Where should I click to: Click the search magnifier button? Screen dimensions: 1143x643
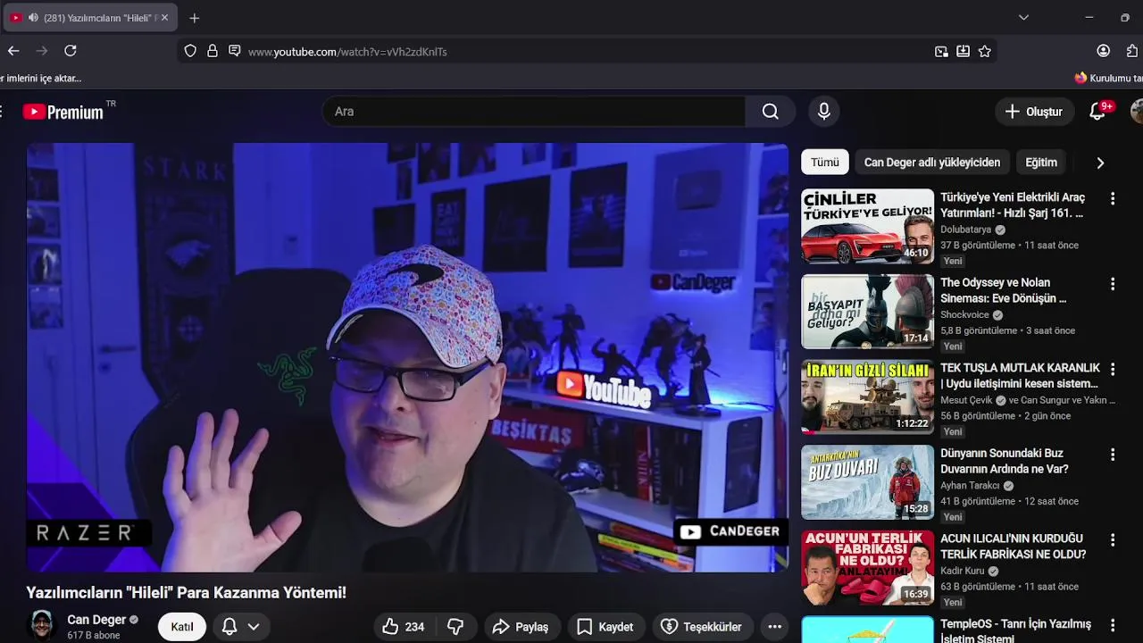(771, 112)
